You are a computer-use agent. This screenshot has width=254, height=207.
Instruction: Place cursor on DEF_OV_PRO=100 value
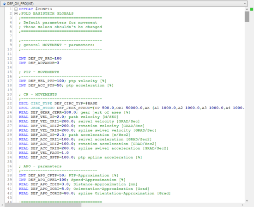point(58,58)
